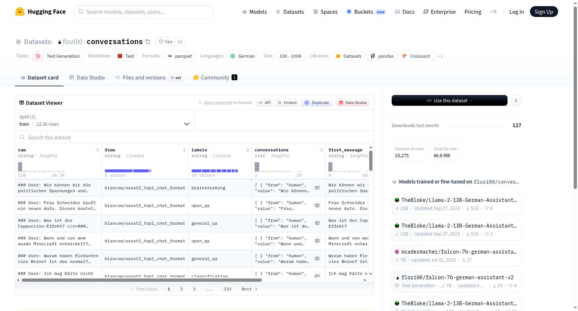Sort the from column with its sort icon

pos(184,150)
